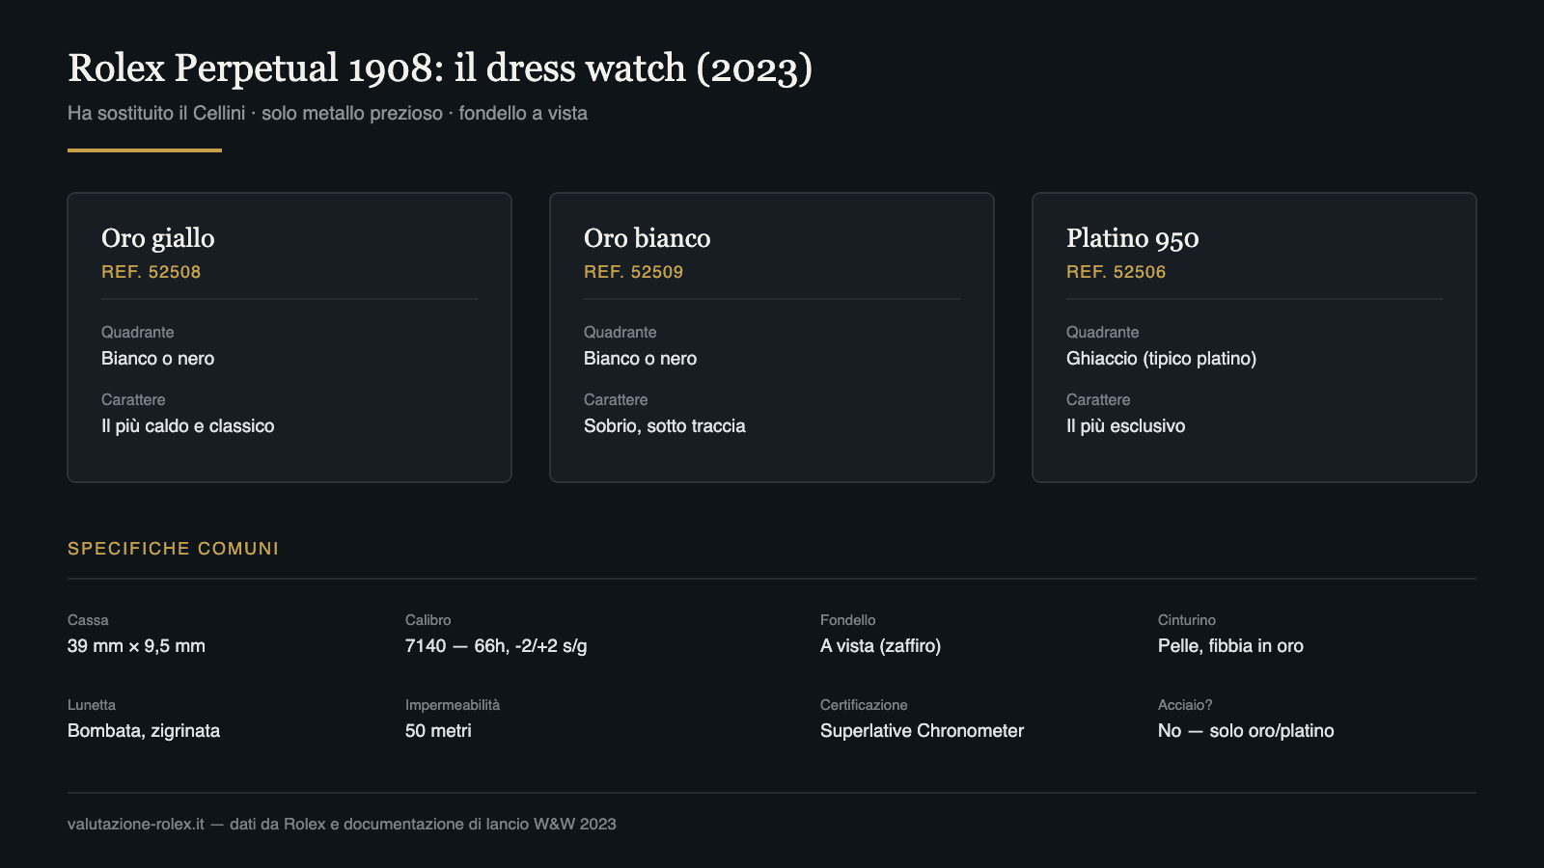Select the SPECIFICHE COMUNI section heading
This screenshot has width=1544, height=868.
coord(174,549)
